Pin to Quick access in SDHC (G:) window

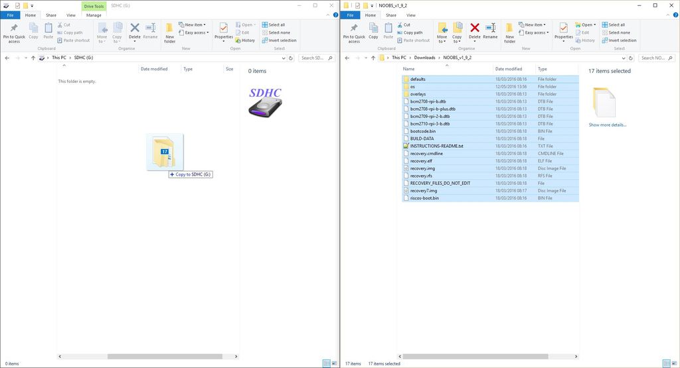click(14, 33)
